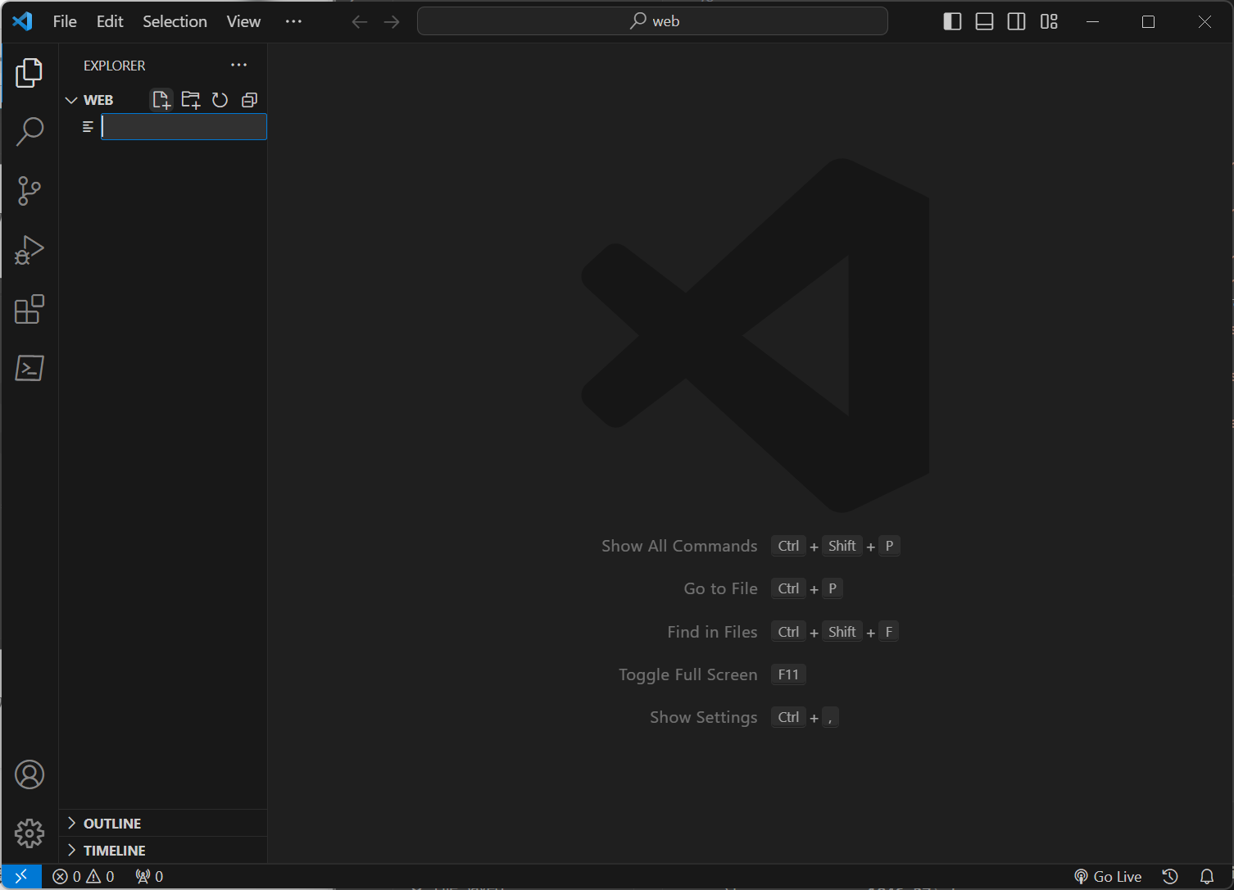1234x890 pixels.
Task: Open the Edit menu
Action: coord(110,21)
